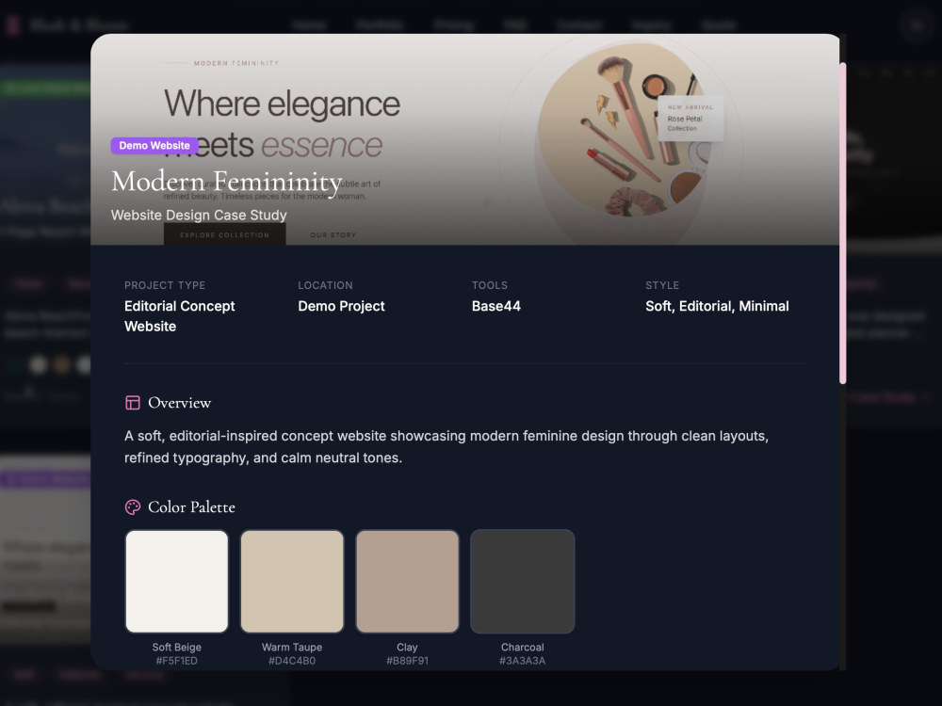942x706 pixels.
Task: Click the Clay swatch name
Action: pyautogui.click(x=407, y=648)
